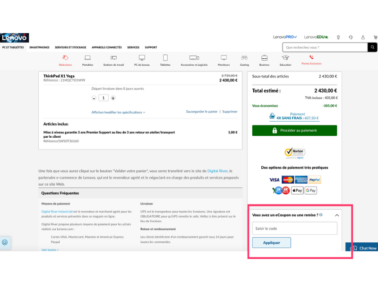Click Sauvegarder le panier link
The height and width of the screenshot is (284, 378).
click(202, 112)
